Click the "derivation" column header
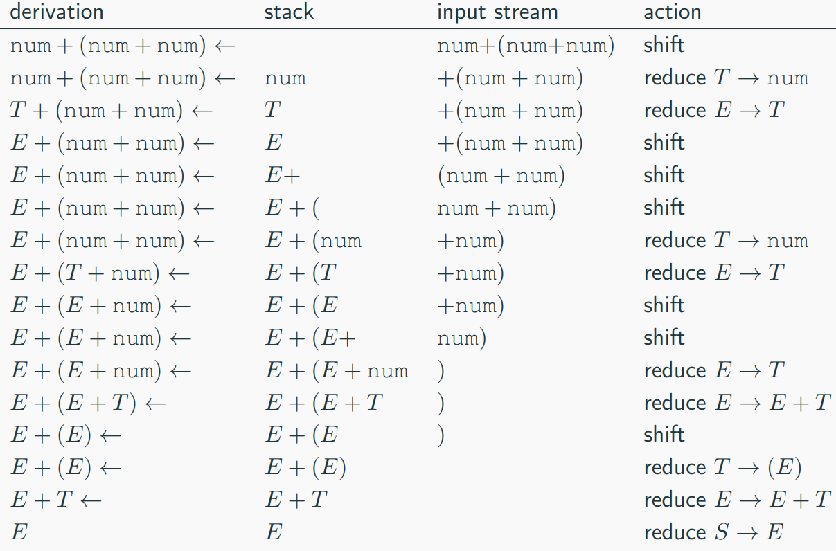 [56, 12]
